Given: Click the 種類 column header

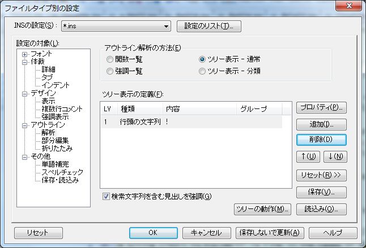Looking at the screenshot, I should [139, 108].
